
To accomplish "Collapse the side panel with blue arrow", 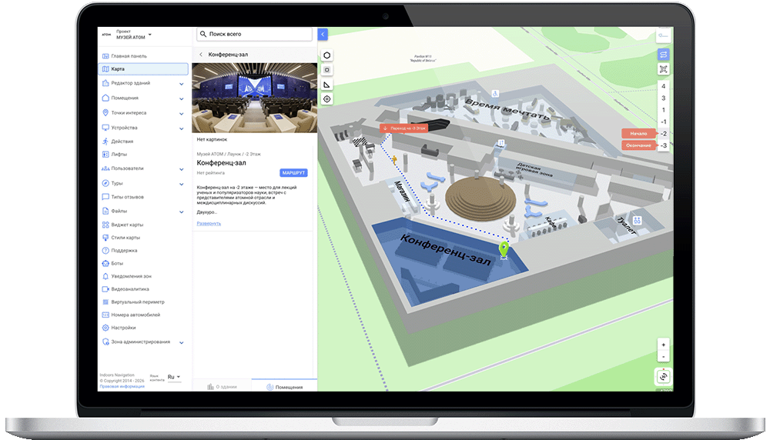I will pos(323,34).
